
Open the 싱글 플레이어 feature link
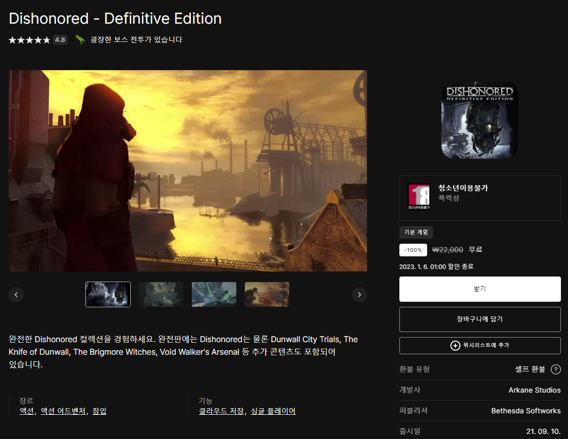[273, 411]
